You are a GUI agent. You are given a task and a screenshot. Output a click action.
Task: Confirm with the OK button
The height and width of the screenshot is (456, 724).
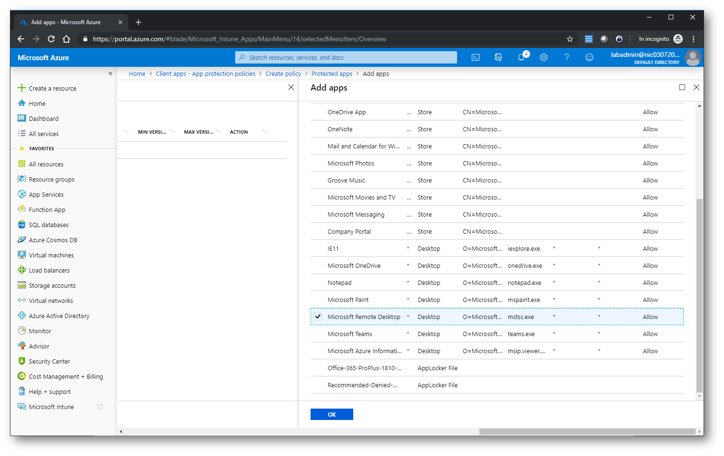332,414
